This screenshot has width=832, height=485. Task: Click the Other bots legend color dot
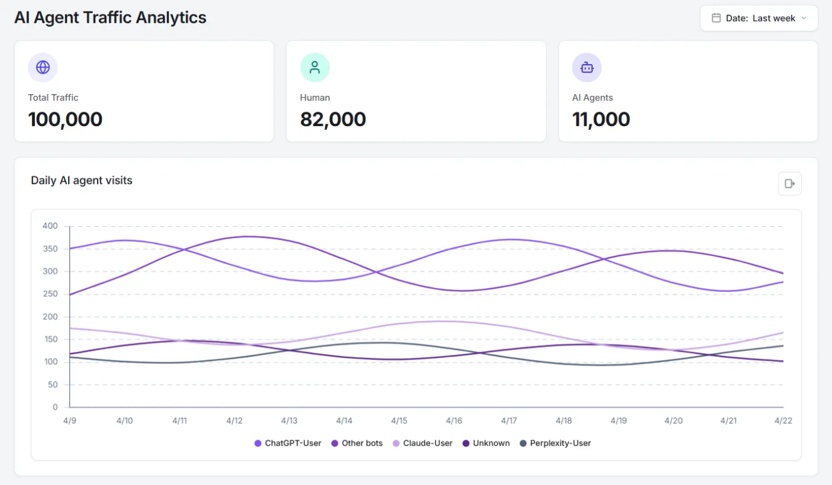(335, 443)
